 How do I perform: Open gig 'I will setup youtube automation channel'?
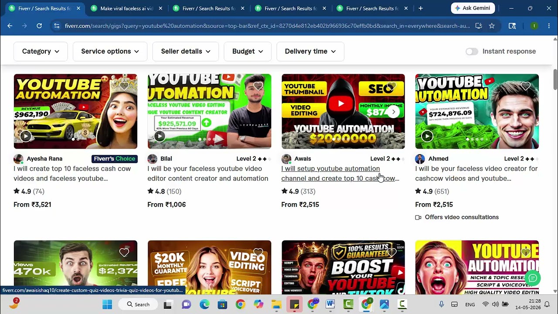coord(340,174)
